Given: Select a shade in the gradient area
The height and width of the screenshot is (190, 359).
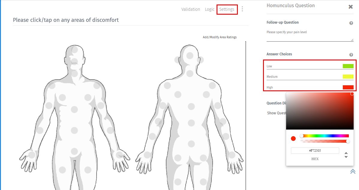Looking at the screenshot, I should (x=320, y=111).
